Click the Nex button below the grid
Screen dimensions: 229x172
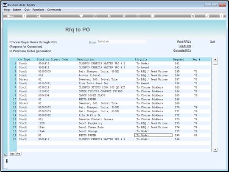point(12,154)
